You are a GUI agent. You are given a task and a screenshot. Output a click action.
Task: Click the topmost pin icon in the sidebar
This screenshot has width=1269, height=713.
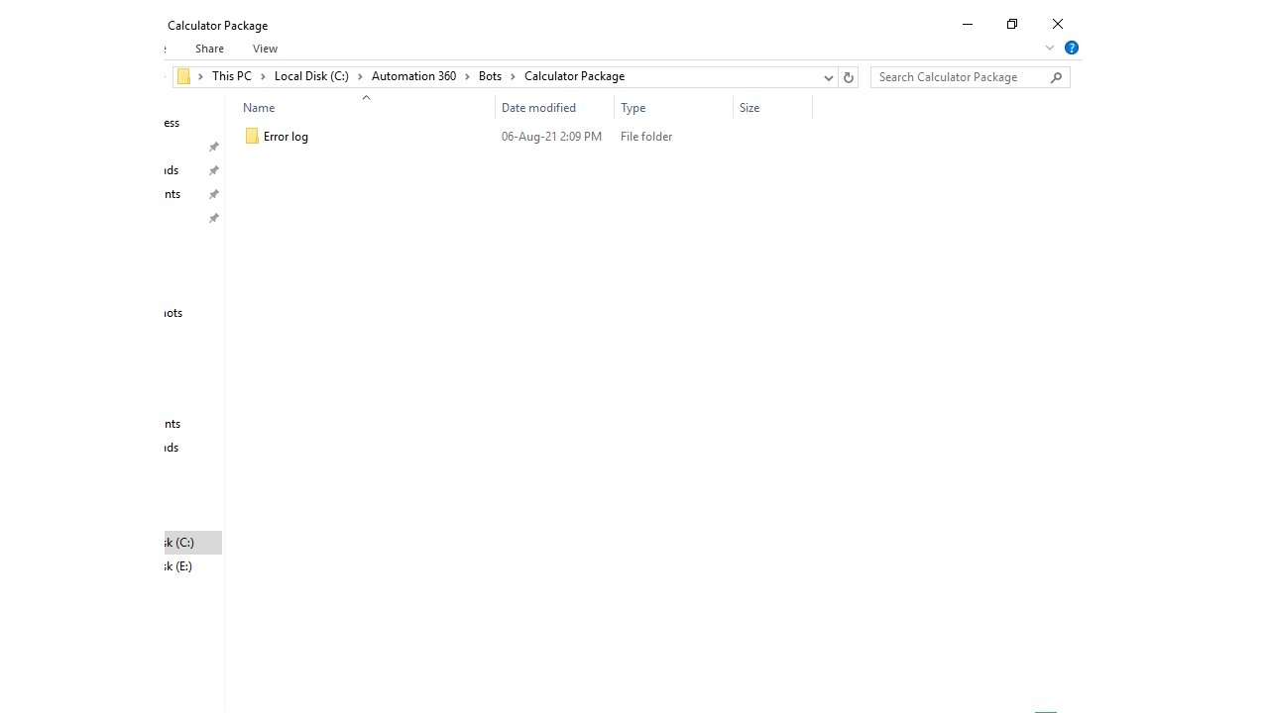coord(213,147)
